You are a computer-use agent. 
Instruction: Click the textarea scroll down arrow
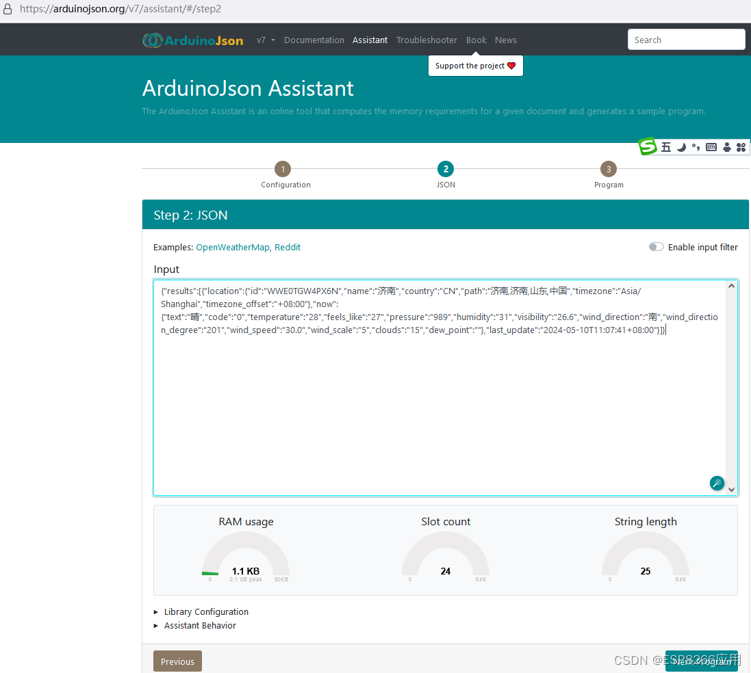click(x=731, y=490)
